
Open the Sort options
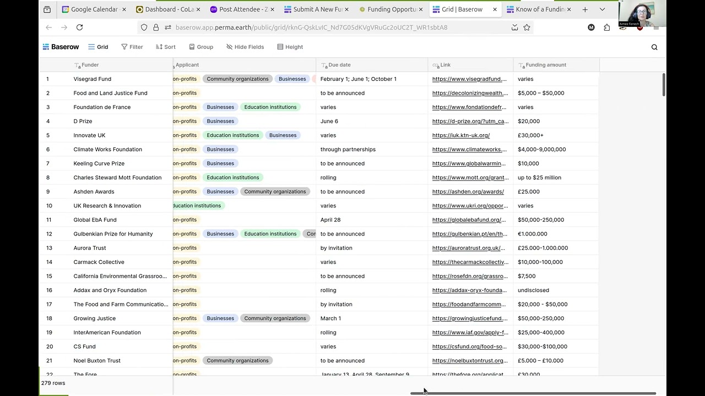point(165,47)
